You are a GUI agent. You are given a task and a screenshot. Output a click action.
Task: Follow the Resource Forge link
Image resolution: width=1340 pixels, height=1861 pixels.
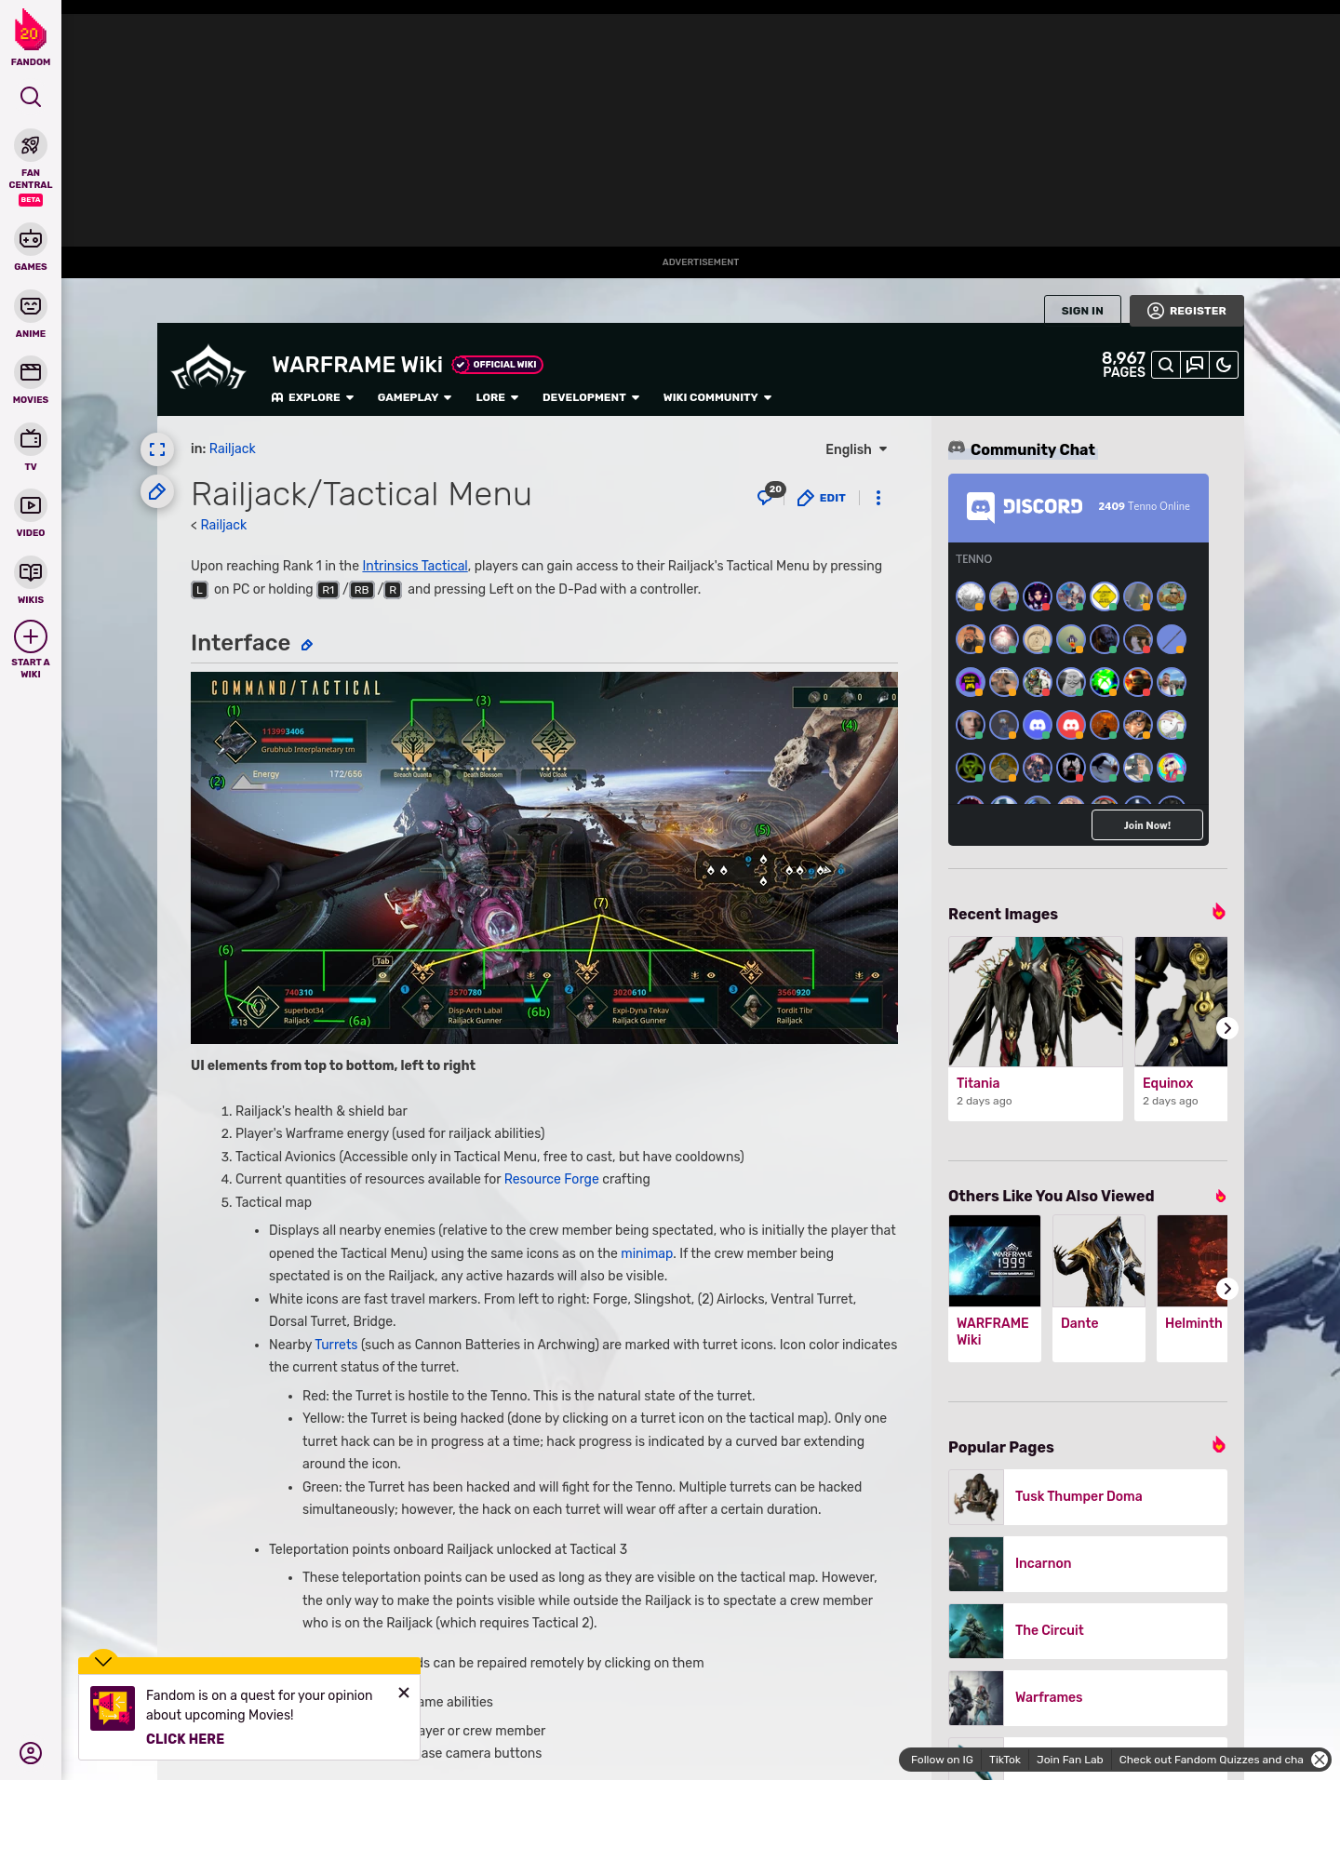click(x=552, y=1179)
